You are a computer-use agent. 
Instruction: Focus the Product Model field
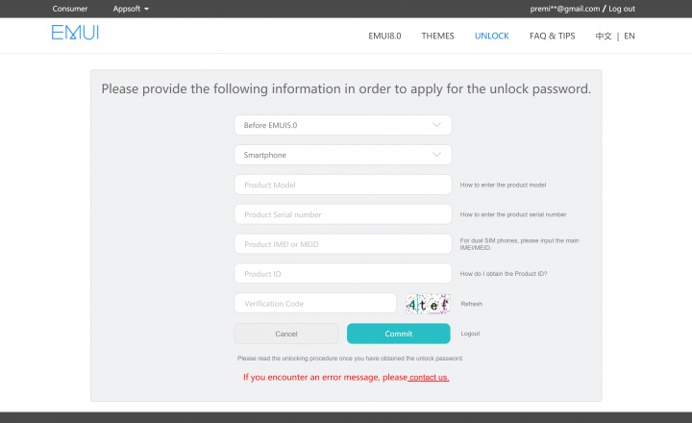tap(342, 185)
